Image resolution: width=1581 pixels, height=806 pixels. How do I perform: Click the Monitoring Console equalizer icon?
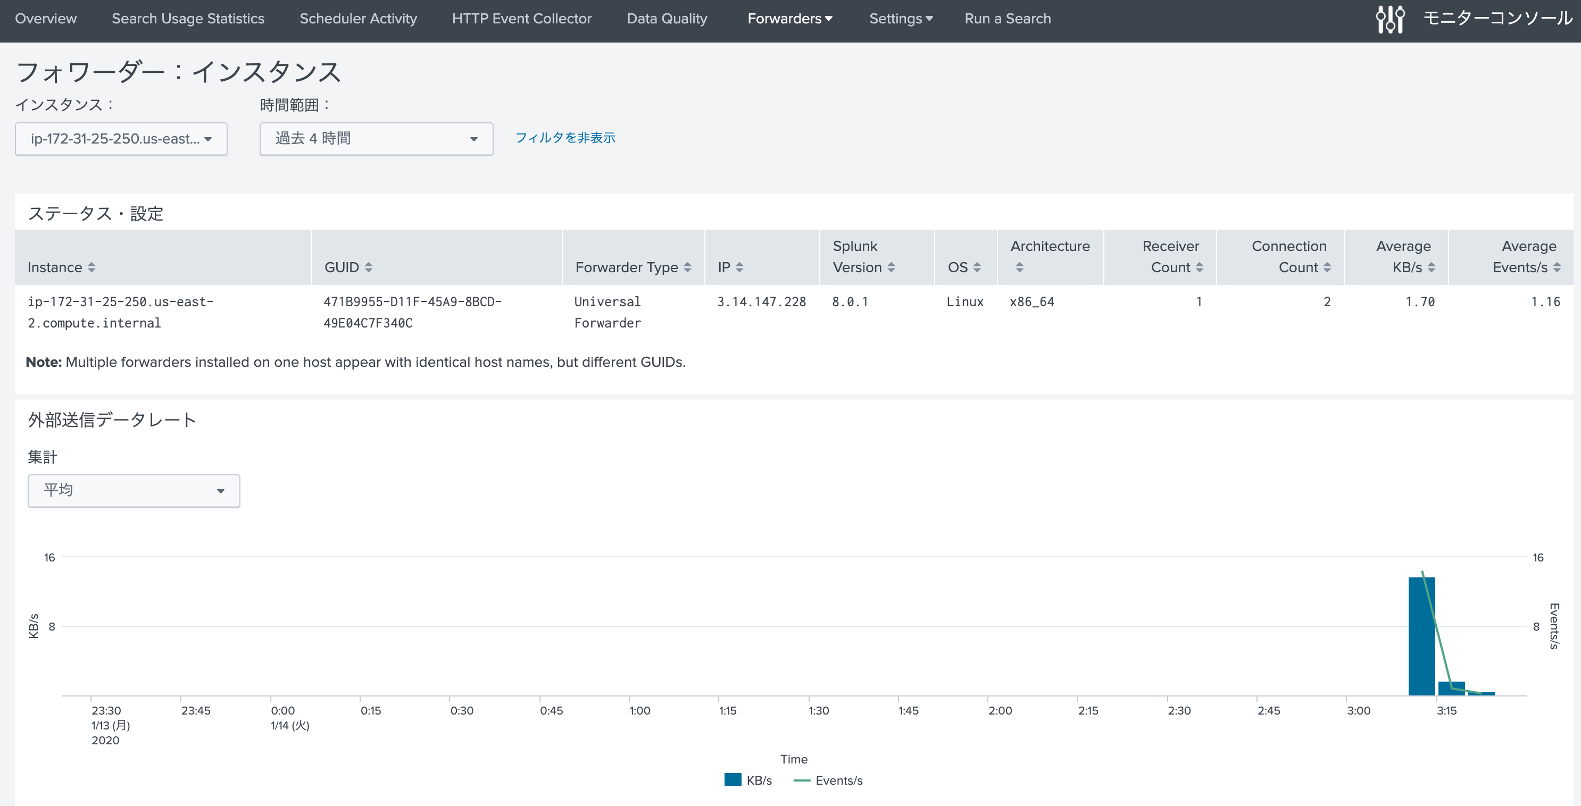[1389, 19]
